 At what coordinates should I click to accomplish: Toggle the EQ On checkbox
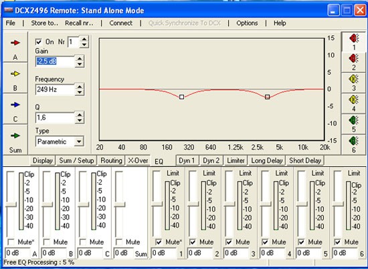pyautogui.click(x=38, y=42)
